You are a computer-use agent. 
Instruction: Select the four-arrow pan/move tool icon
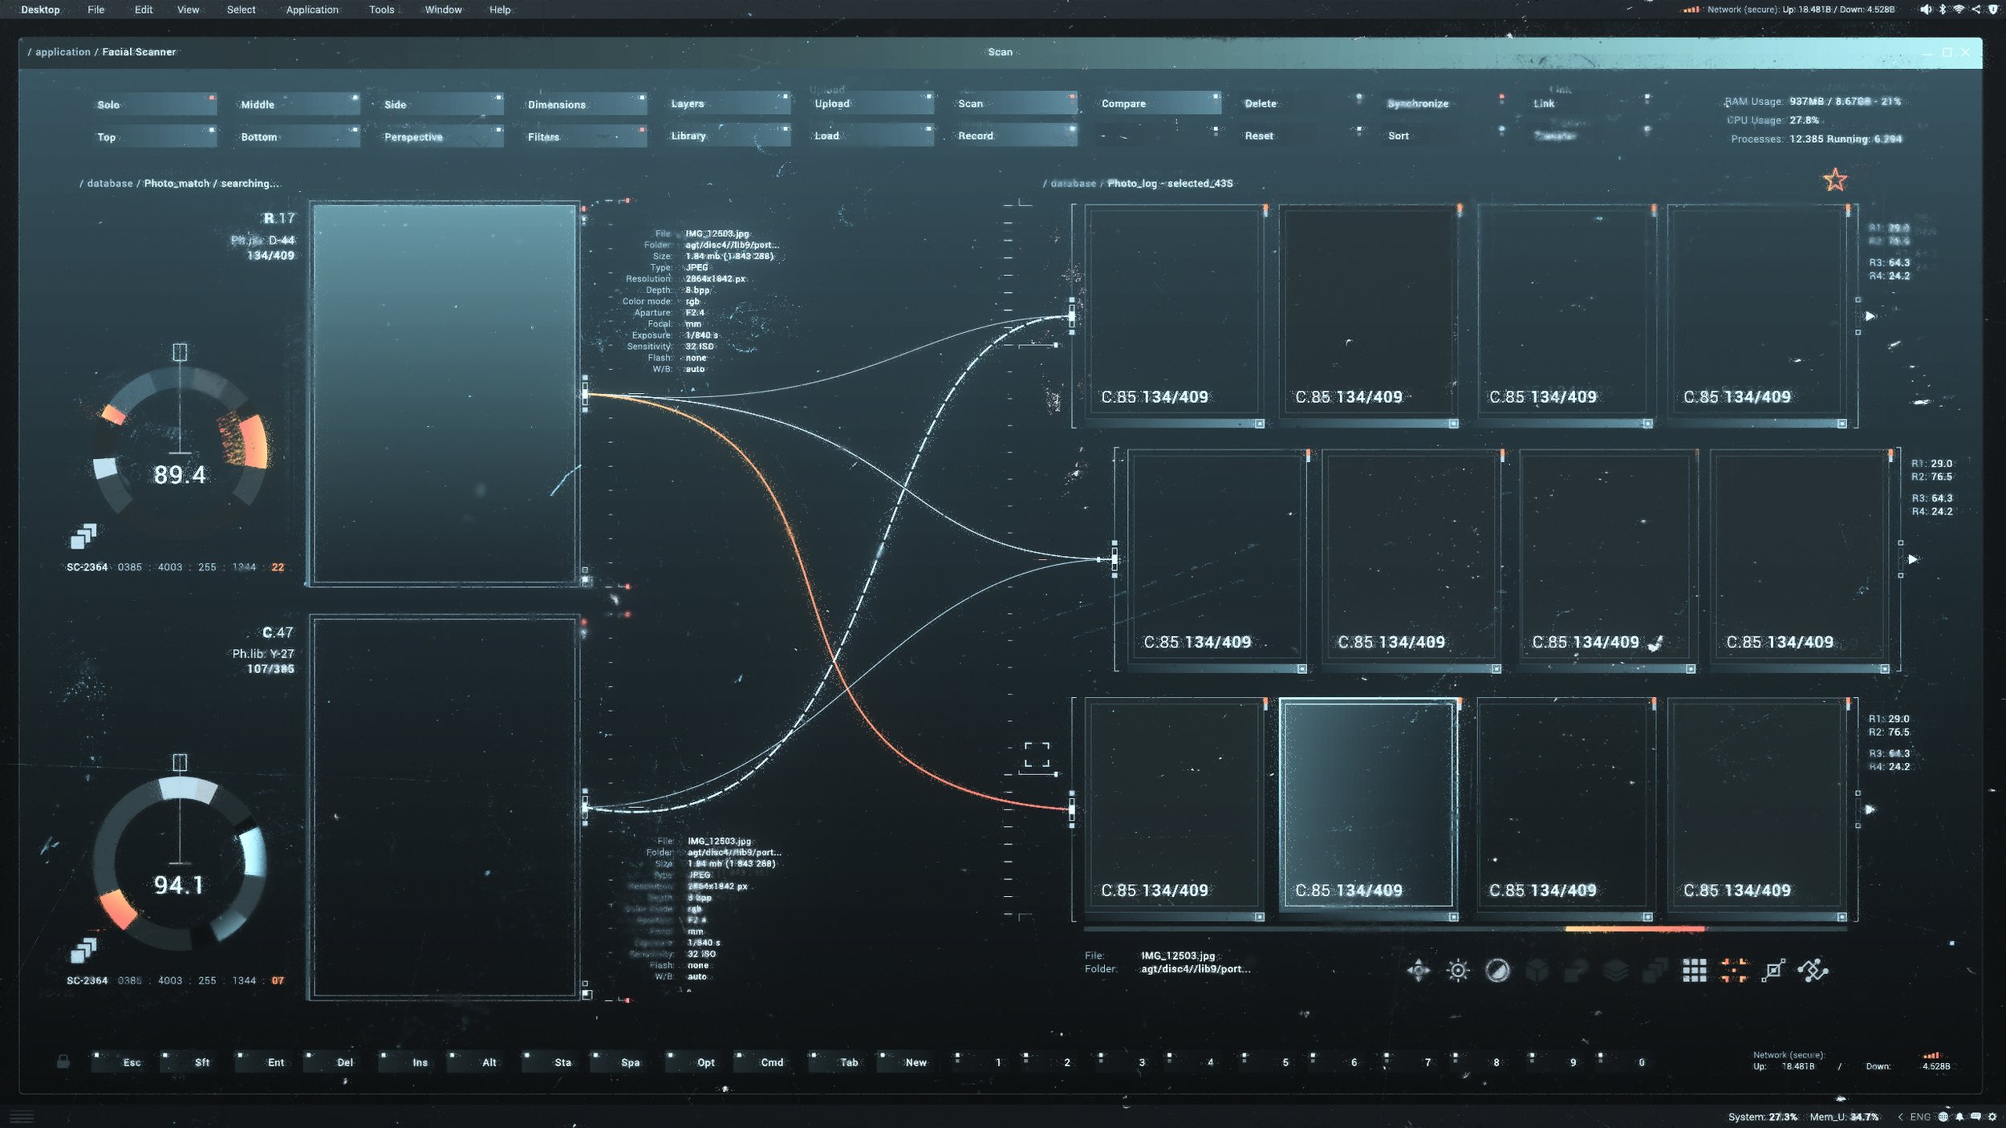(x=1418, y=971)
